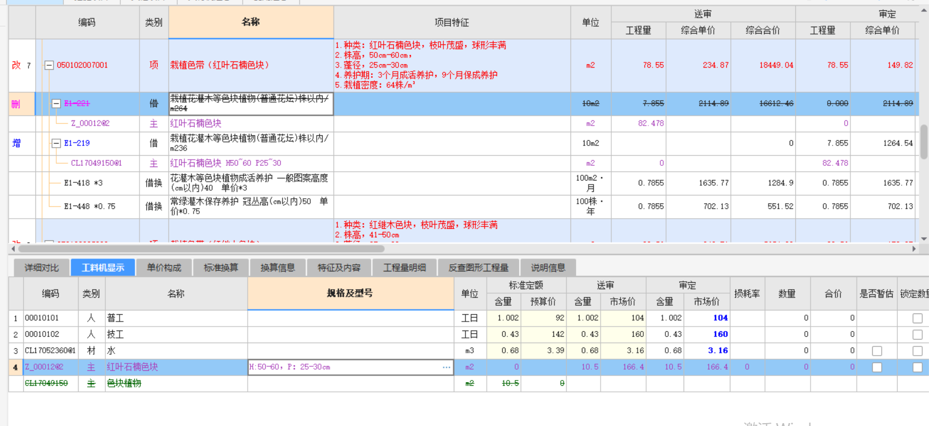Screen dimensions: 929x426
Task: Click the horizontal scrollbar thumb of the upper table
Action: pyautogui.click(x=202, y=249)
